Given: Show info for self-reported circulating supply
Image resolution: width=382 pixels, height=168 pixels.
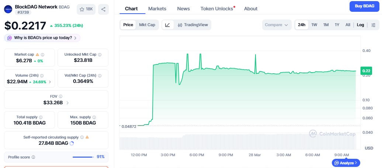Looking at the screenshot, I should [82, 137].
